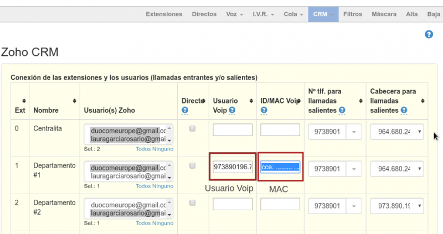Check Directo box for Departamento #1

pyautogui.click(x=193, y=165)
